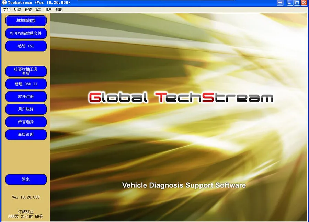Viewport: 309px width, 222px height.
Task: Click the 退出 exit button
Action: click(26, 179)
